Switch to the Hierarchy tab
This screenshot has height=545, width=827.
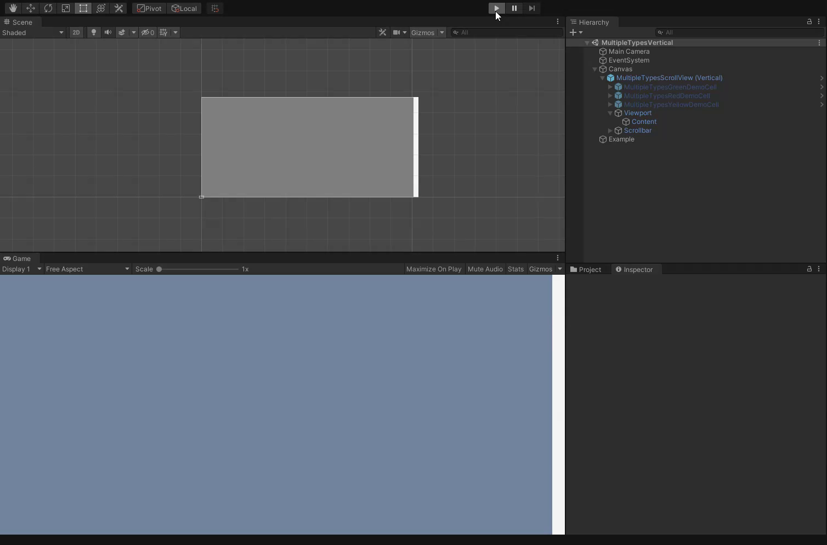coord(590,22)
